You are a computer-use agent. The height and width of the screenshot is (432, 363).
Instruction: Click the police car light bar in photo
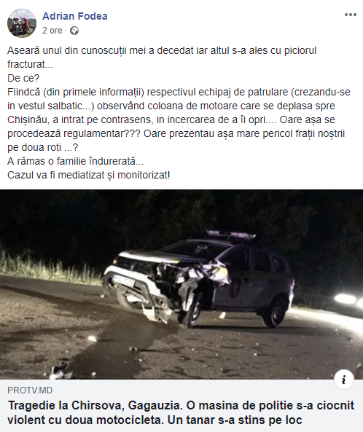(x=231, y=235)
